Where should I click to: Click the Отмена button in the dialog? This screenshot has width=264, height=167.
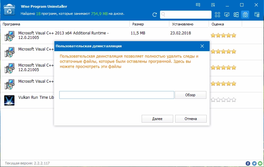point(191,119)
